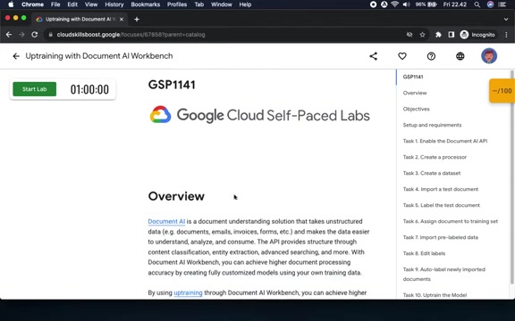This screenshot has height=321, width=515.
Task: Click the battery status indicator
Action: [x=426, y=4]
